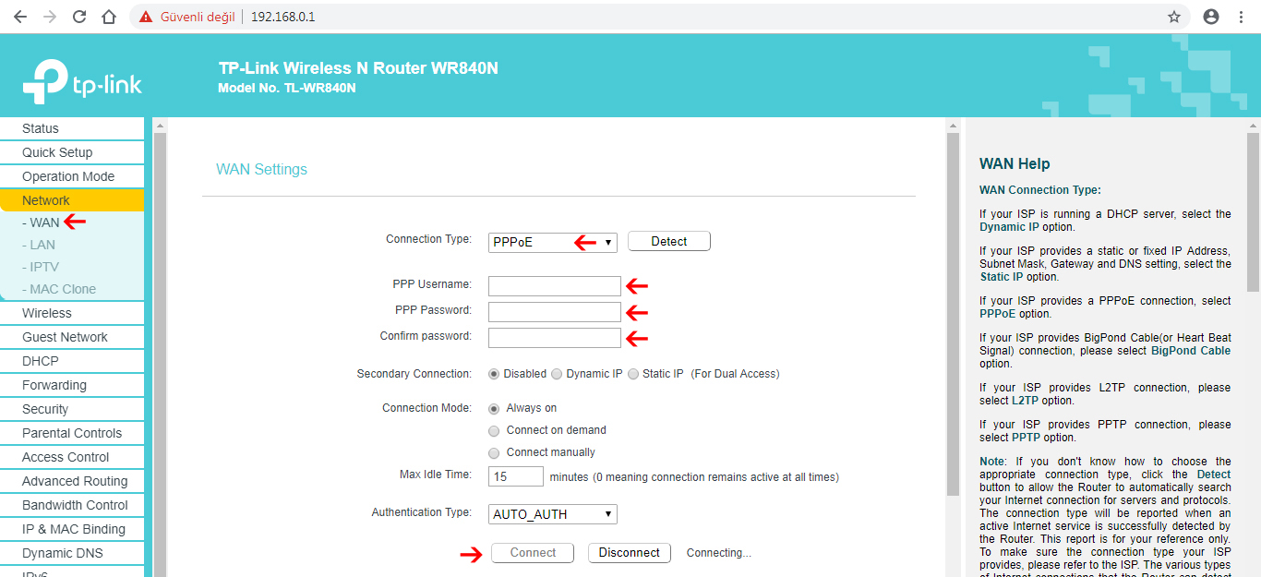Bookmark this page with the star icon
Viewport: 1261px width, 577px height.
tap(1174, 17)
